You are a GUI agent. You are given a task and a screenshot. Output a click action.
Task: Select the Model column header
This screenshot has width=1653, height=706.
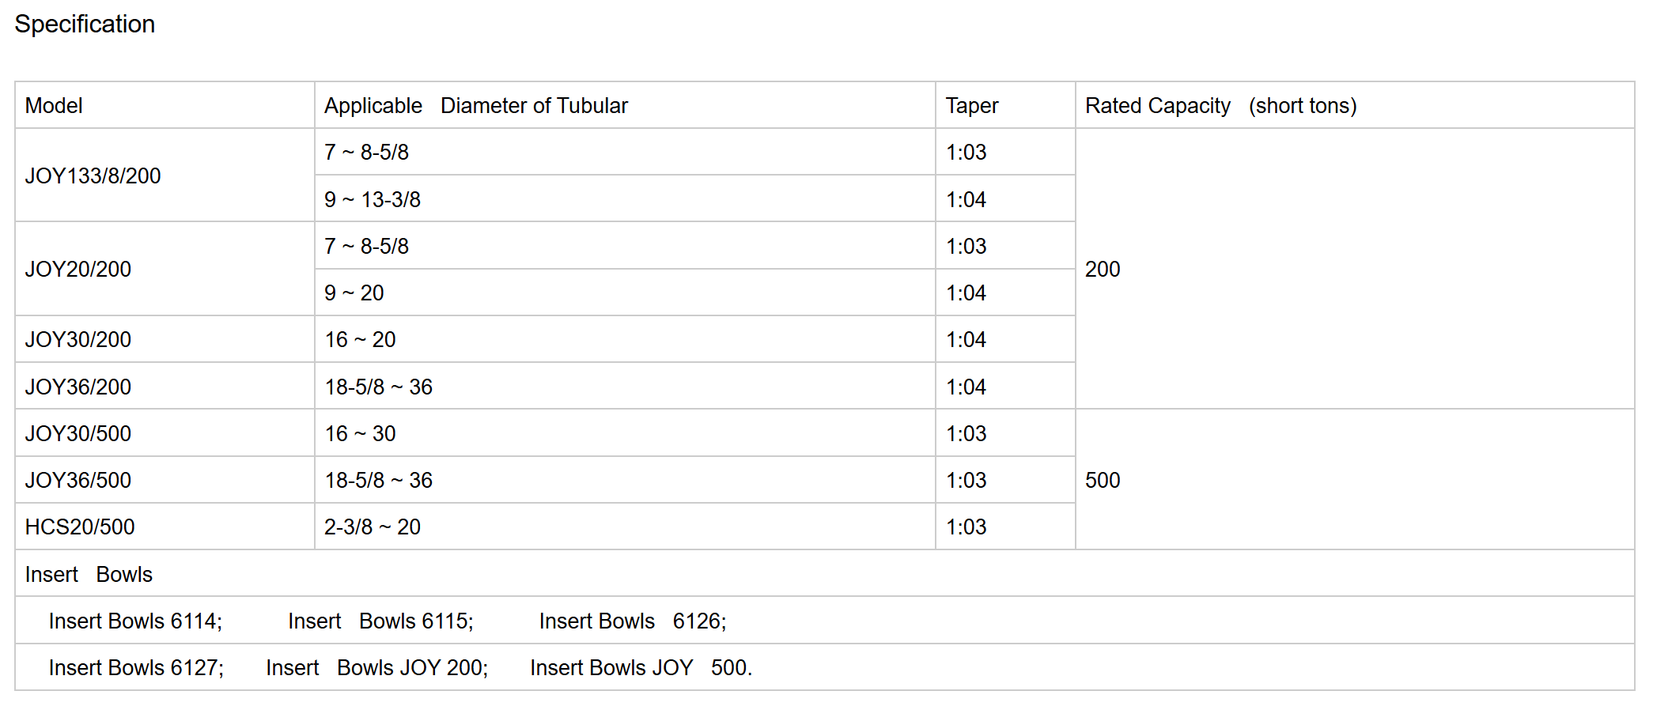[x=54, y=106]
